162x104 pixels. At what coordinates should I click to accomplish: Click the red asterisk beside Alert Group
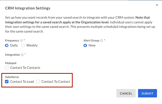coord(105,40)
